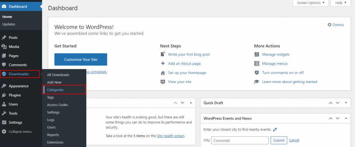Click the City input field containing Cincinnati
This screenshot has height=147, width=355.
pos(240,140)
